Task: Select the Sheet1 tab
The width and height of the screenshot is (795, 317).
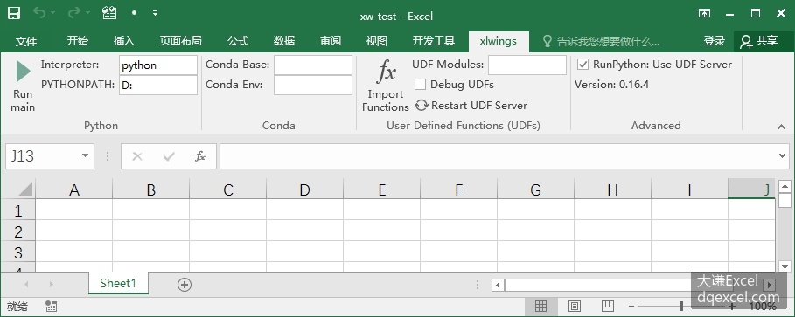Action: tap(118, 283)
